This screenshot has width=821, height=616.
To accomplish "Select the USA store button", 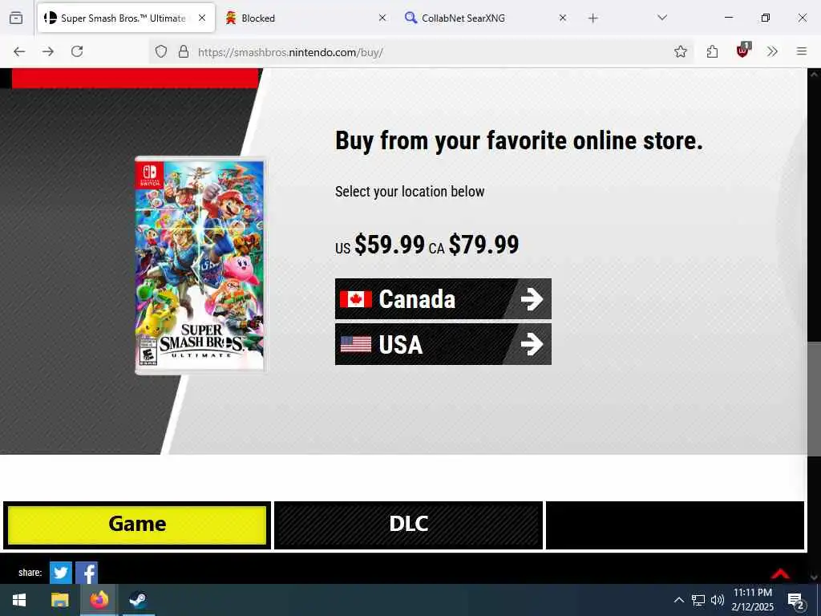I will [443, 344].
